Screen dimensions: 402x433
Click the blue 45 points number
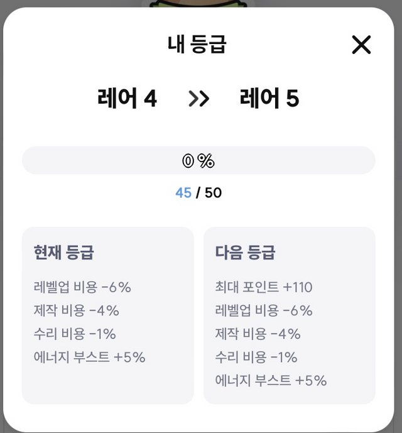coord(183,193)
